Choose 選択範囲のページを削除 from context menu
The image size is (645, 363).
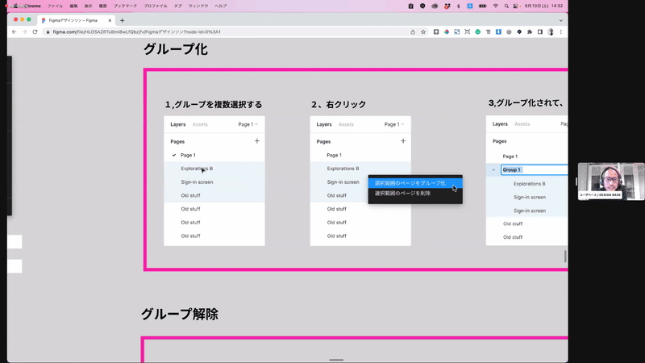coord(415,193)
